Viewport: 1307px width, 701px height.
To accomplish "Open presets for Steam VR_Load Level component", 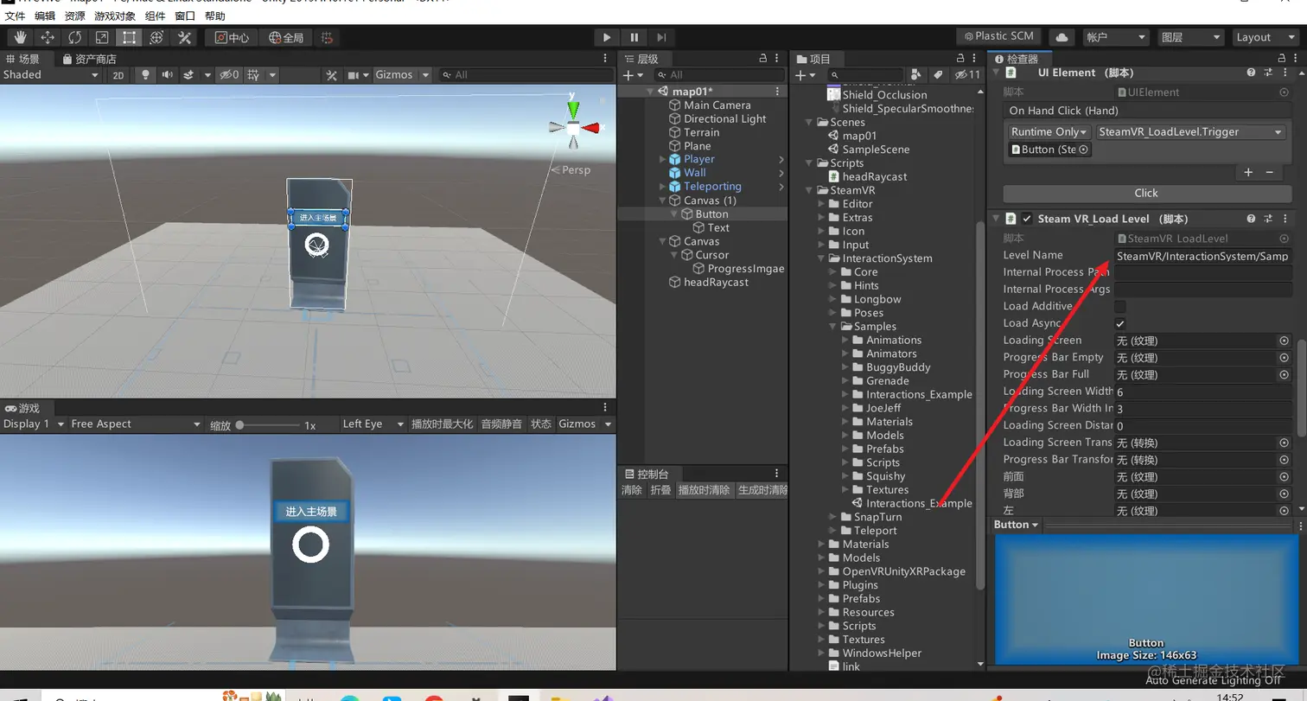I will (x=1268, y=219).
